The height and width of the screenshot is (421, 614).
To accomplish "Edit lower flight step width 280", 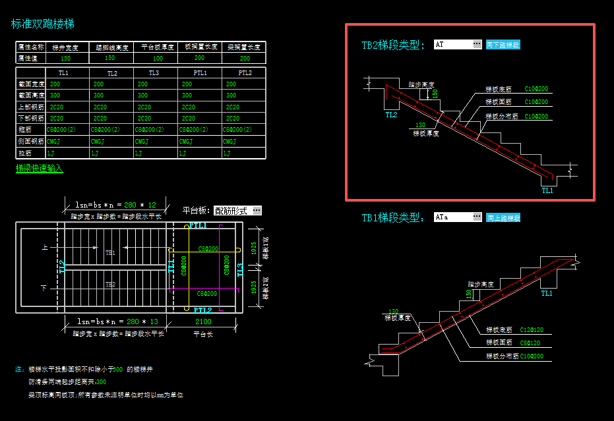I will tap(133, 322).
